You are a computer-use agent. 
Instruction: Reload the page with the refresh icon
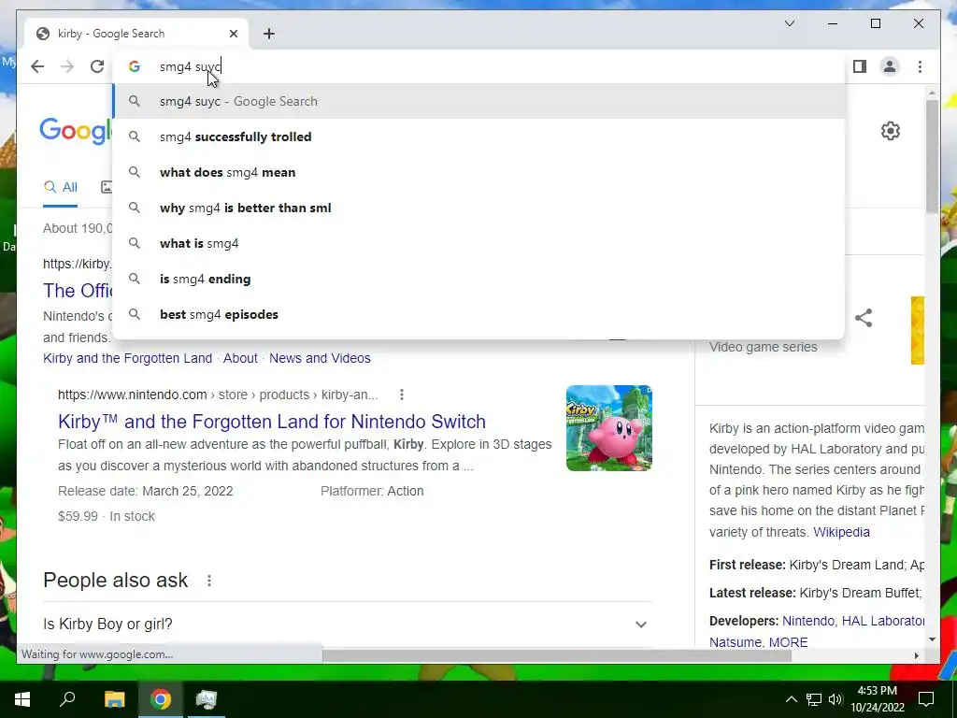click(97, 66)
